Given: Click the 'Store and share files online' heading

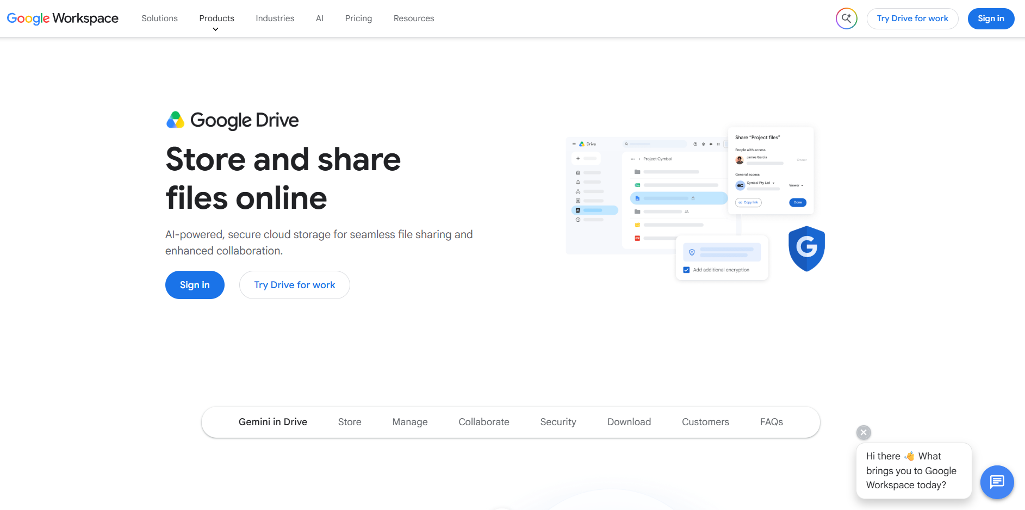Looking at the screenshot, I should pos(283,178).
